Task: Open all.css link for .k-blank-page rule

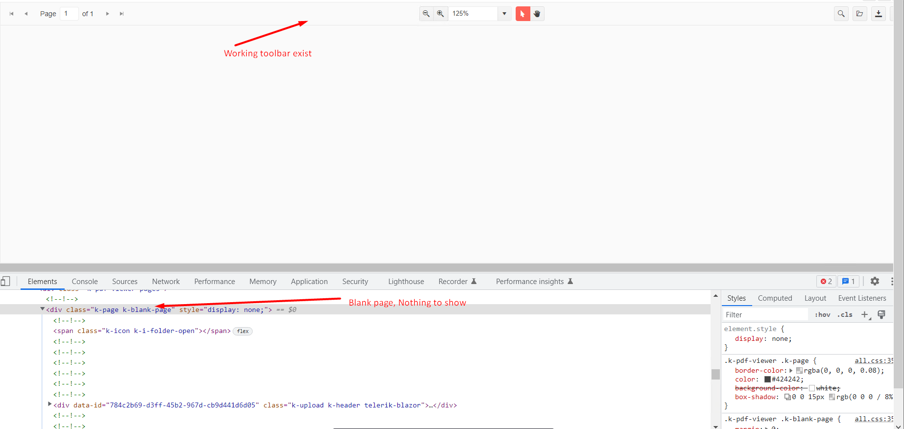Action: coord(874,419)
